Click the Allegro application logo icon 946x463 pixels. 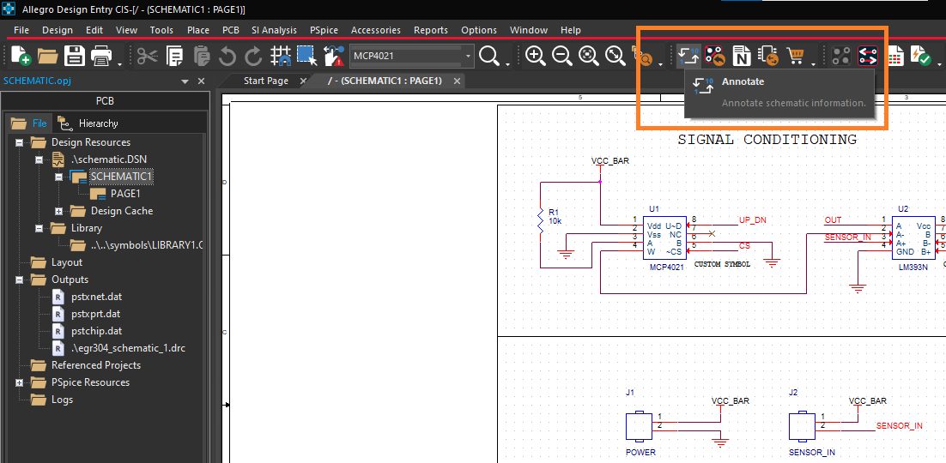tap(9, 9)
